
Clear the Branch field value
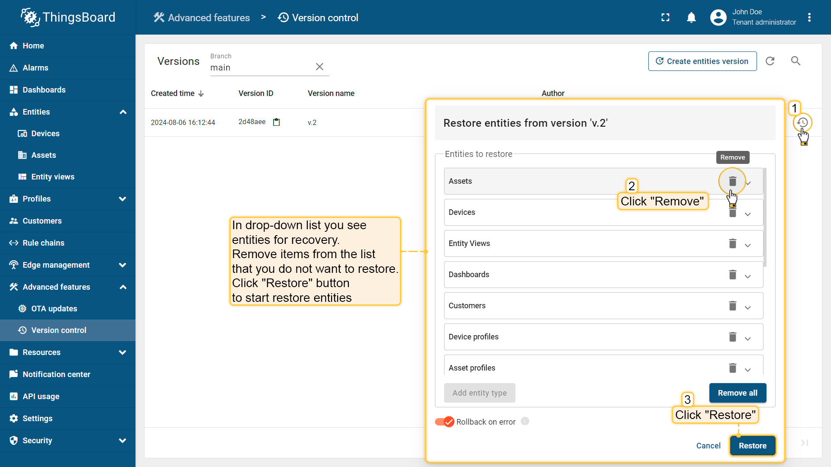coord(319,67)
